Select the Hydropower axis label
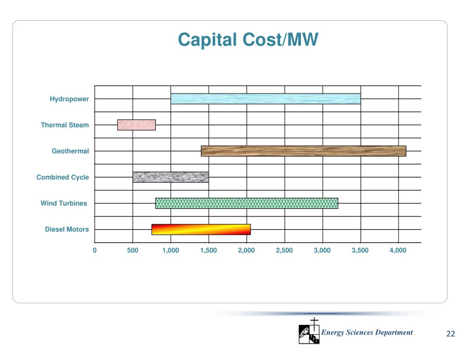Image resolution: width=460 pixels, height=345 pixels. point(69,99)
